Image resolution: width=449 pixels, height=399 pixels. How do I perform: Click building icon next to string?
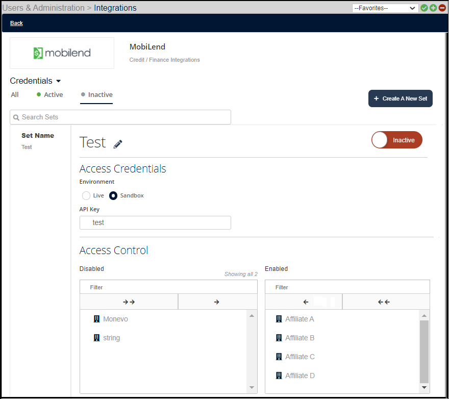tap(97, 338)
